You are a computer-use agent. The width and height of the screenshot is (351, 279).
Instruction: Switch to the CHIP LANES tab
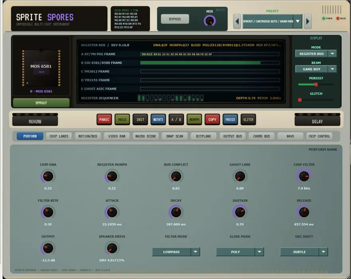[x=59, y=136]
